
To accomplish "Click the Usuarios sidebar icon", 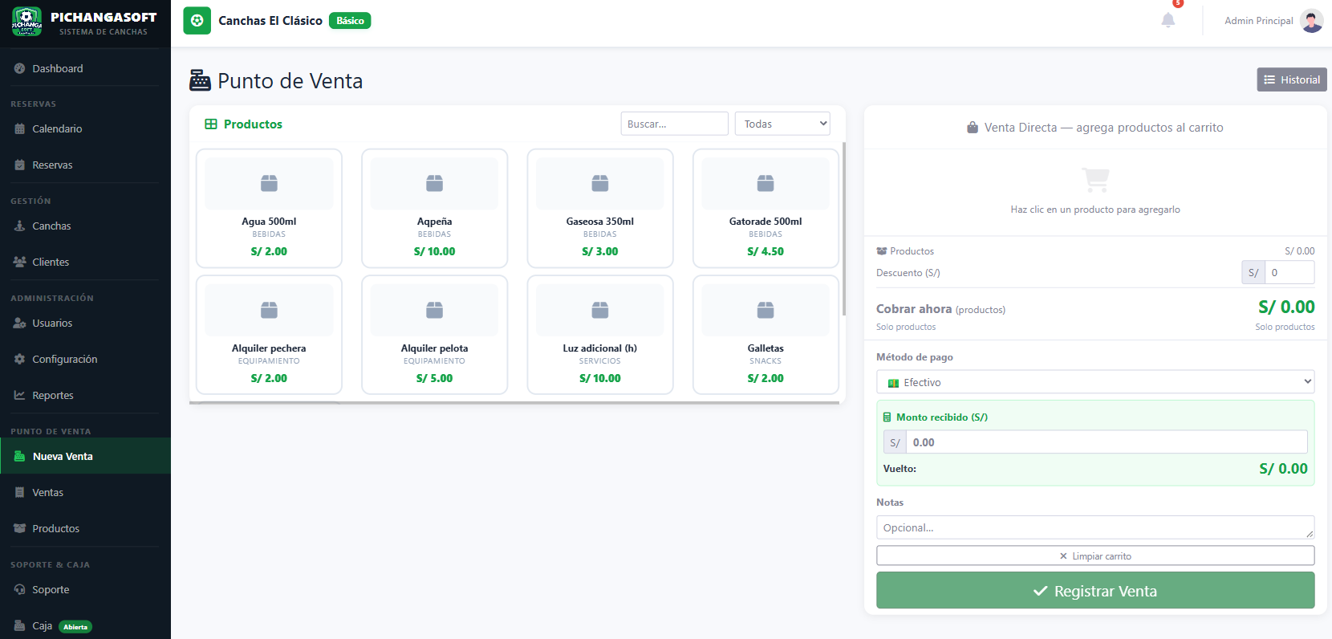I will tap(19, 323).
